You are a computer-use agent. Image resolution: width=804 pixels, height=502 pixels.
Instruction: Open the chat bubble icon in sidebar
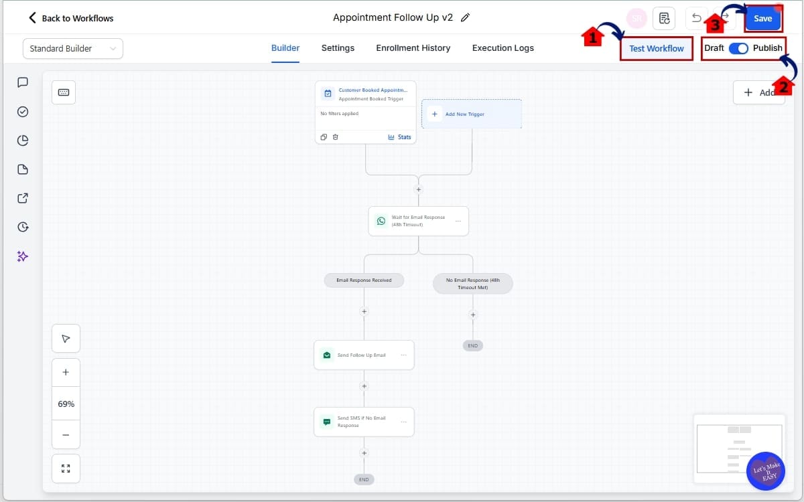23,82
